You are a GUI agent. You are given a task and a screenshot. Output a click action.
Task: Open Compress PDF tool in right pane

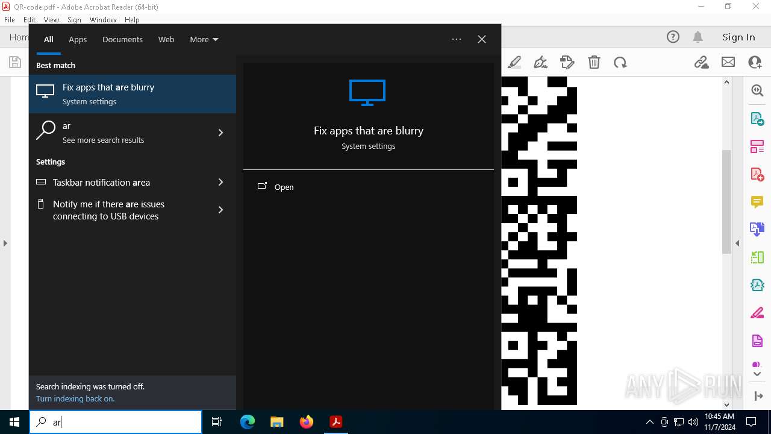point(757,285)
